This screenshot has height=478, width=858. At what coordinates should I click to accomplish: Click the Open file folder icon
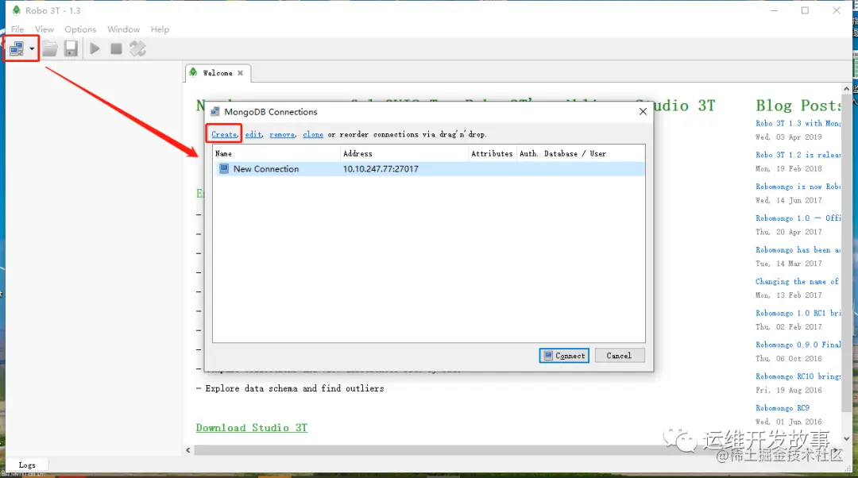coord(50,48)
